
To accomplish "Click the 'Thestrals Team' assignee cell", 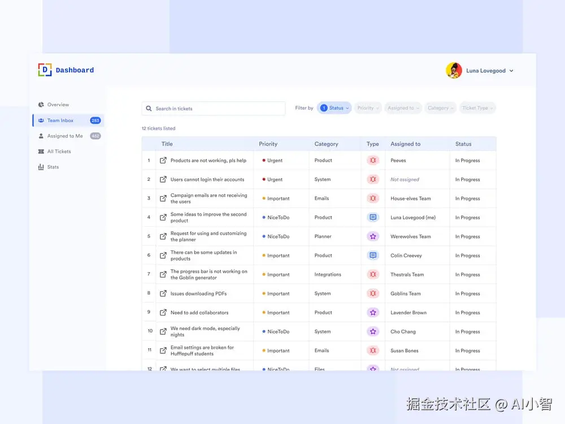I will [x=407, y=274].
